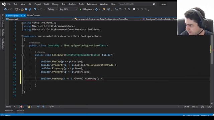Pin the CursoMap.cs tab
Screen dimensions: 214x120
point(21,16)
